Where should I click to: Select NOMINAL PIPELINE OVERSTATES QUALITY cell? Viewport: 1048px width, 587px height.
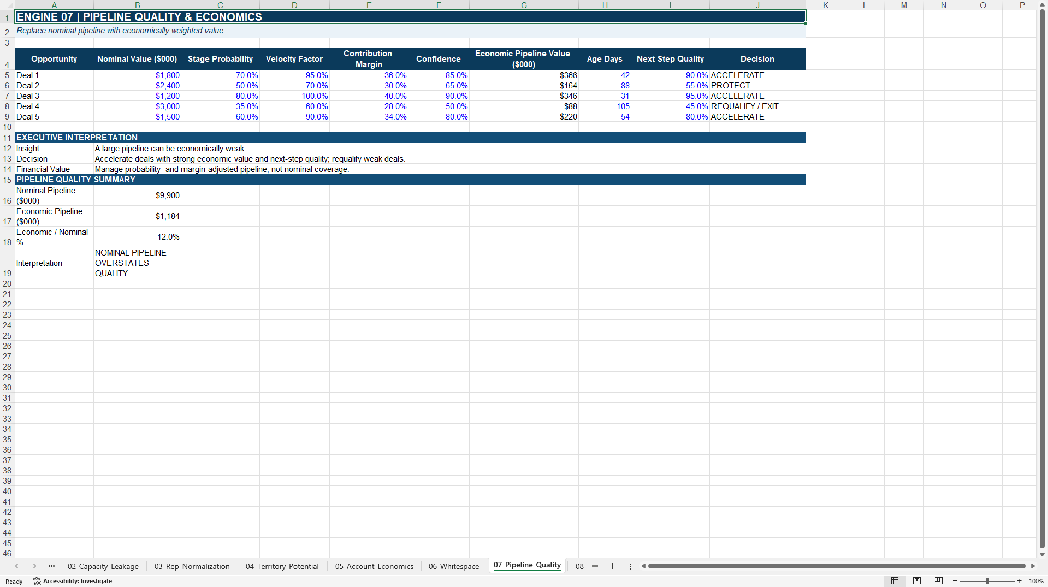[137, 263]
